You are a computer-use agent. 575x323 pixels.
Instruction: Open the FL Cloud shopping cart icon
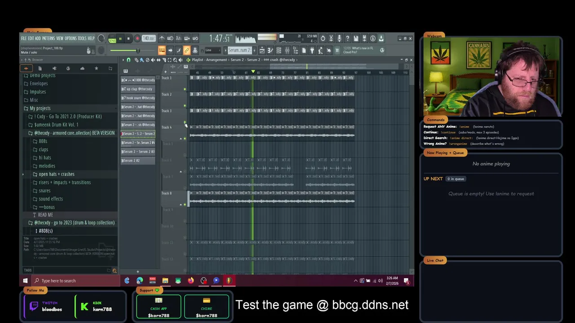pos(337,50)
